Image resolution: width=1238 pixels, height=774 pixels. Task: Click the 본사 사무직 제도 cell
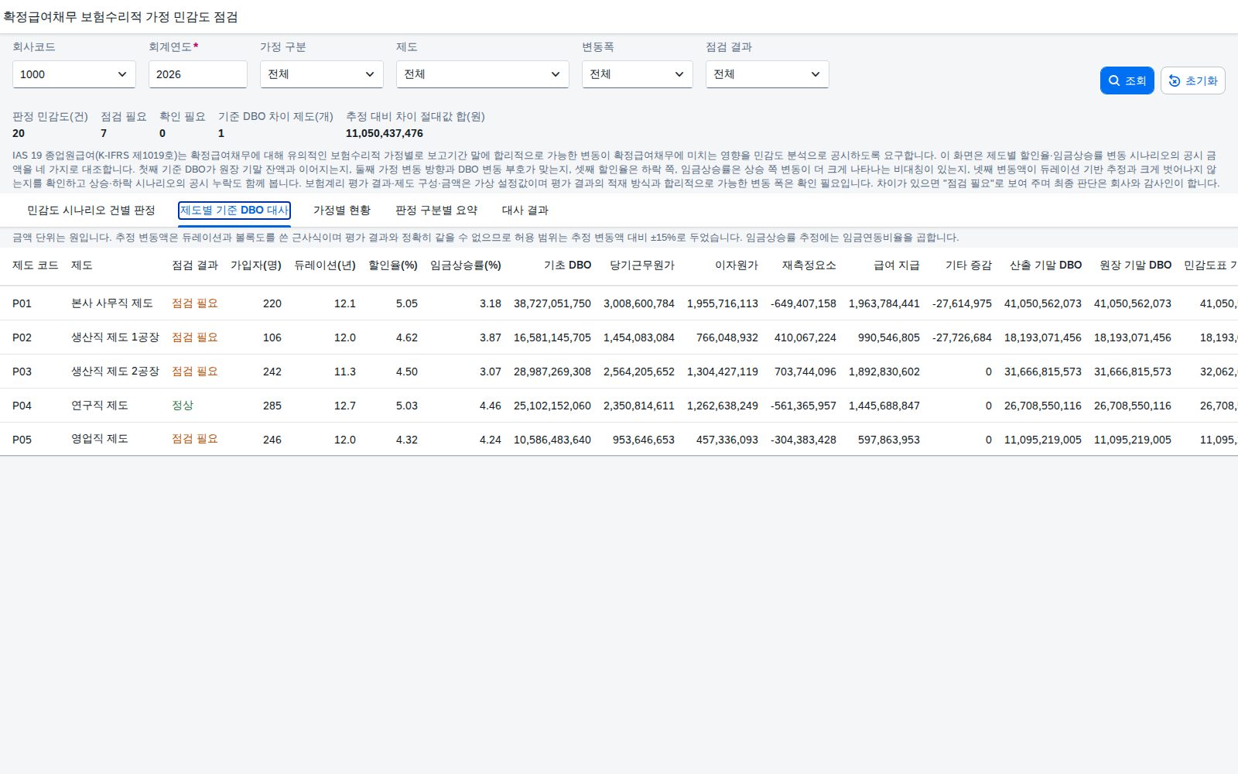[112, 303]
